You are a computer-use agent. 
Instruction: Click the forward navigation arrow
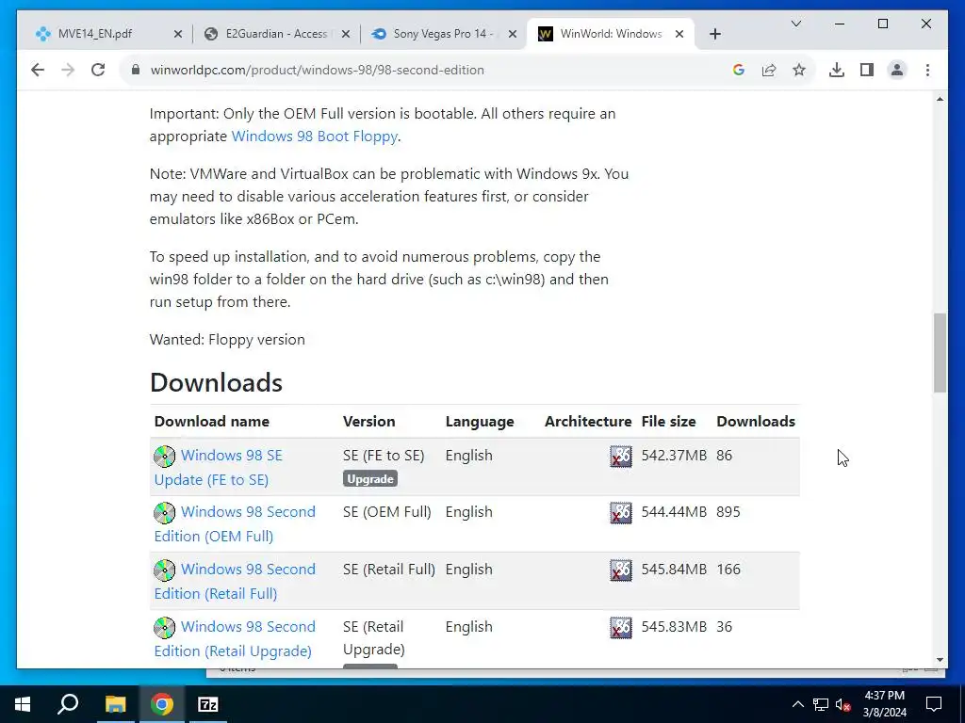(68, 70)
